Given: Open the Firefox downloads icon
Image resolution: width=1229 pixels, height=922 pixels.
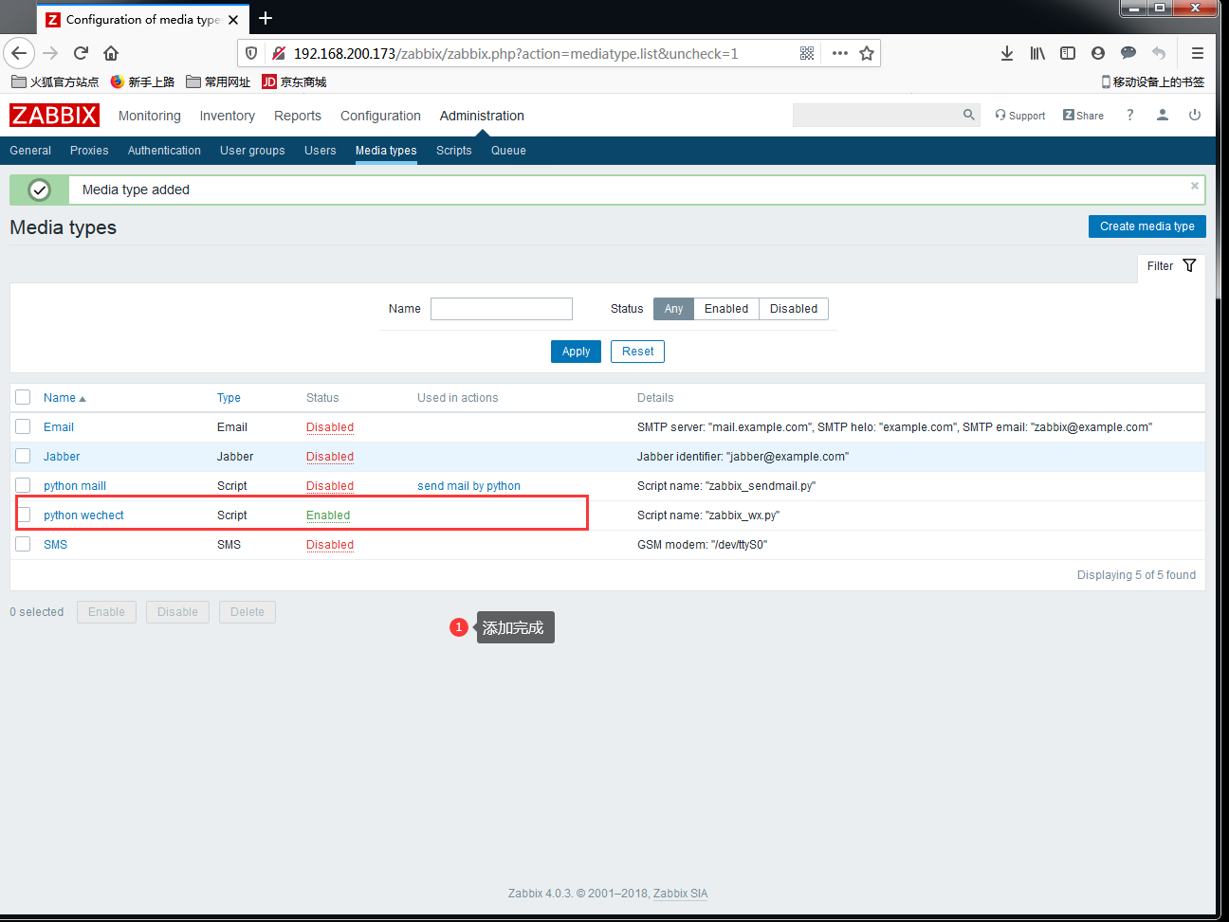Looking at the screenshot, I should [1006, 53].
